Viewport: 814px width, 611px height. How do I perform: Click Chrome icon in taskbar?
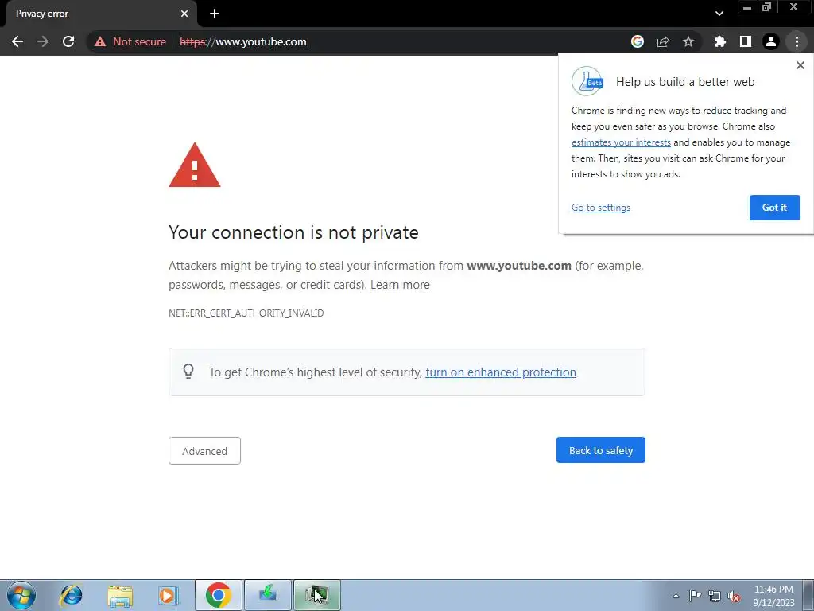[x=219, y=595]
